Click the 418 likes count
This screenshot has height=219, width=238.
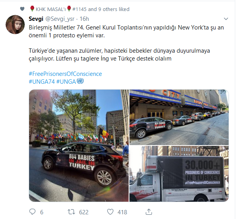(122, 212)
